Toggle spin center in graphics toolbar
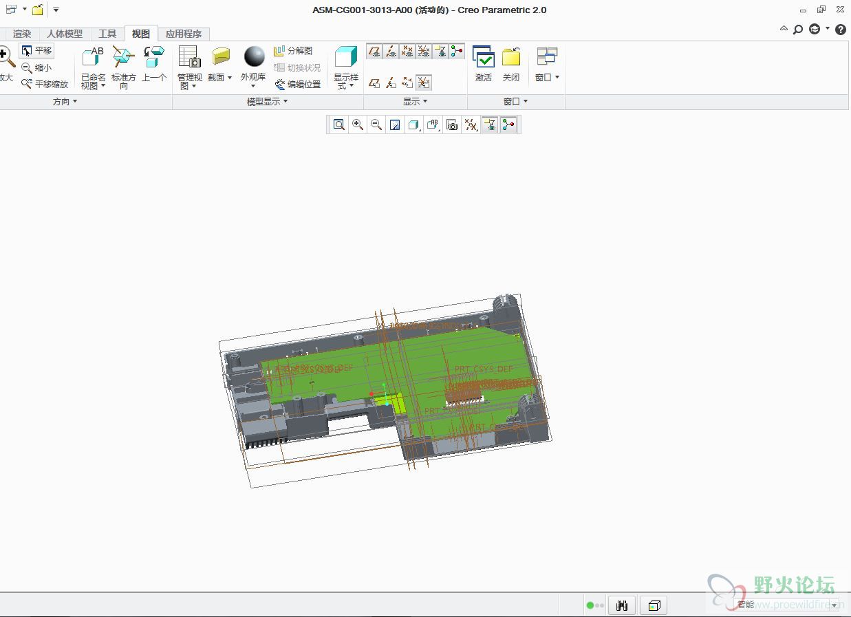This screenshot has width=851, height=617. coord(508,125)
